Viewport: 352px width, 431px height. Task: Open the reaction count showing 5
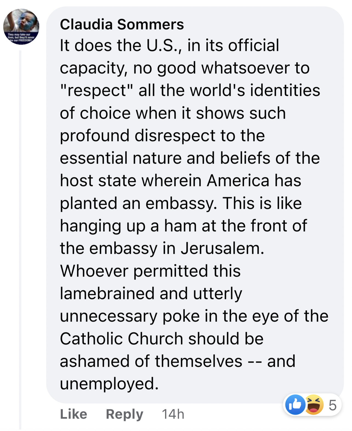point(333,405)
